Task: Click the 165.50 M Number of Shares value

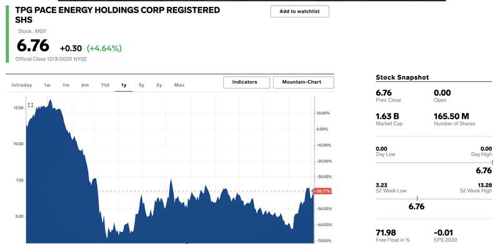Action: [x=451, y=116]
